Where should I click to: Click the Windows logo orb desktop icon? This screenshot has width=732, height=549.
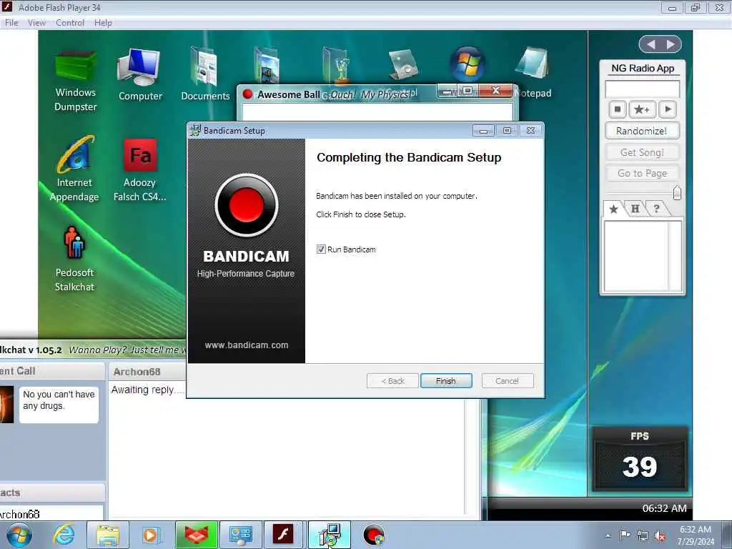(x=468, y=64)
